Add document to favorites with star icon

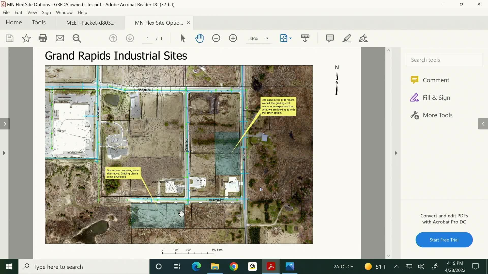click(26, 38)
